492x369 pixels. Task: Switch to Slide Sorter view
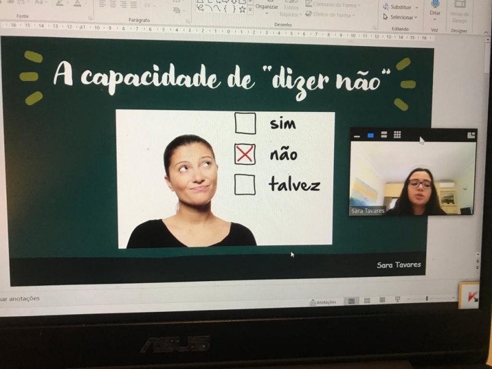(x=367, y=301)
